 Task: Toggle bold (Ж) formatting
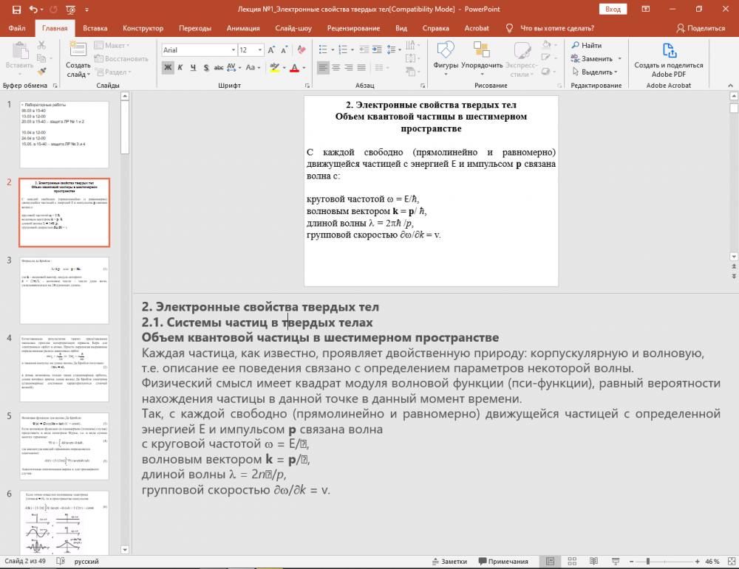point(168,68)
